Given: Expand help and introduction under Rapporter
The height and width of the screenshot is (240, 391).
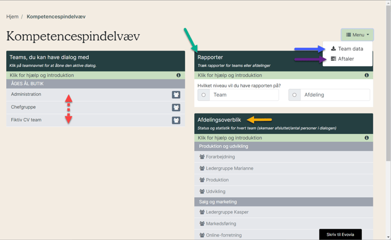Looking at the screenshot, I should pyautogui.click(x=230, y=75).
